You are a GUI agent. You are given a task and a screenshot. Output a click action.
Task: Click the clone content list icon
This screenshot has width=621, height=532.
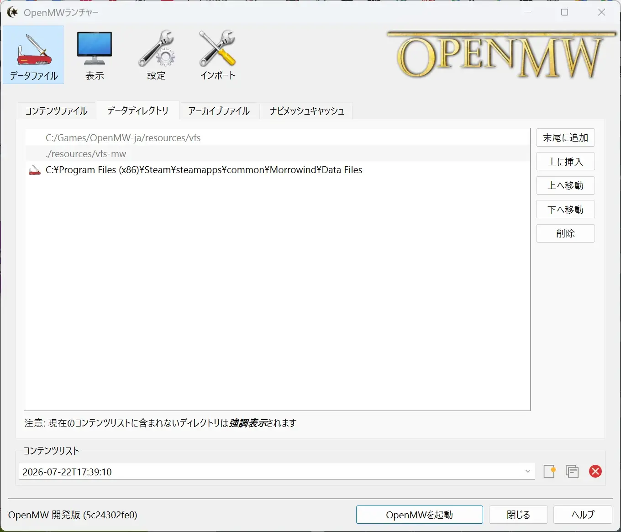point(572,471)
